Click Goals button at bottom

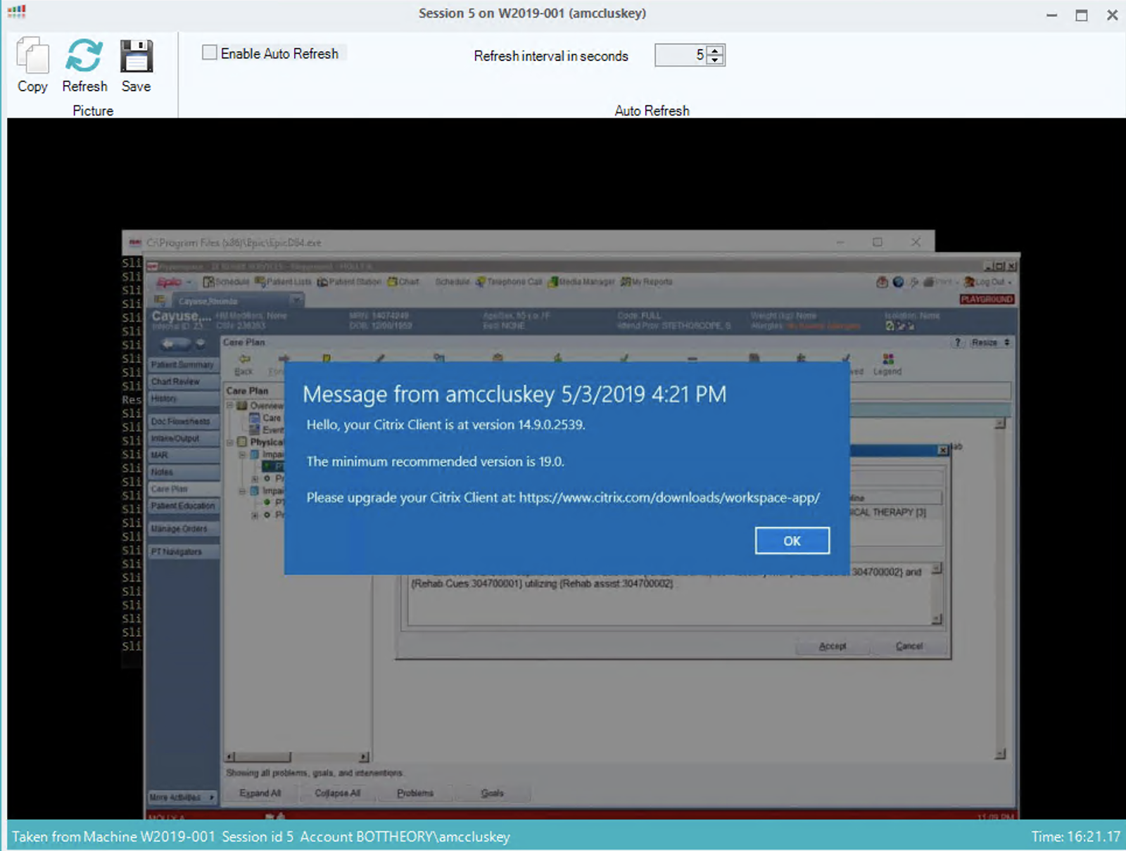coord(492,793)
